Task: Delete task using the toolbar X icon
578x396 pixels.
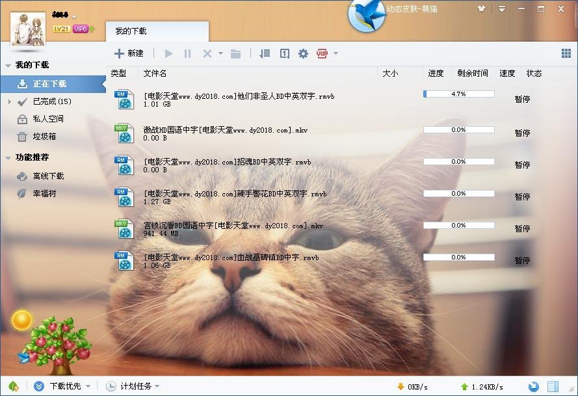Action: point(207,54)
